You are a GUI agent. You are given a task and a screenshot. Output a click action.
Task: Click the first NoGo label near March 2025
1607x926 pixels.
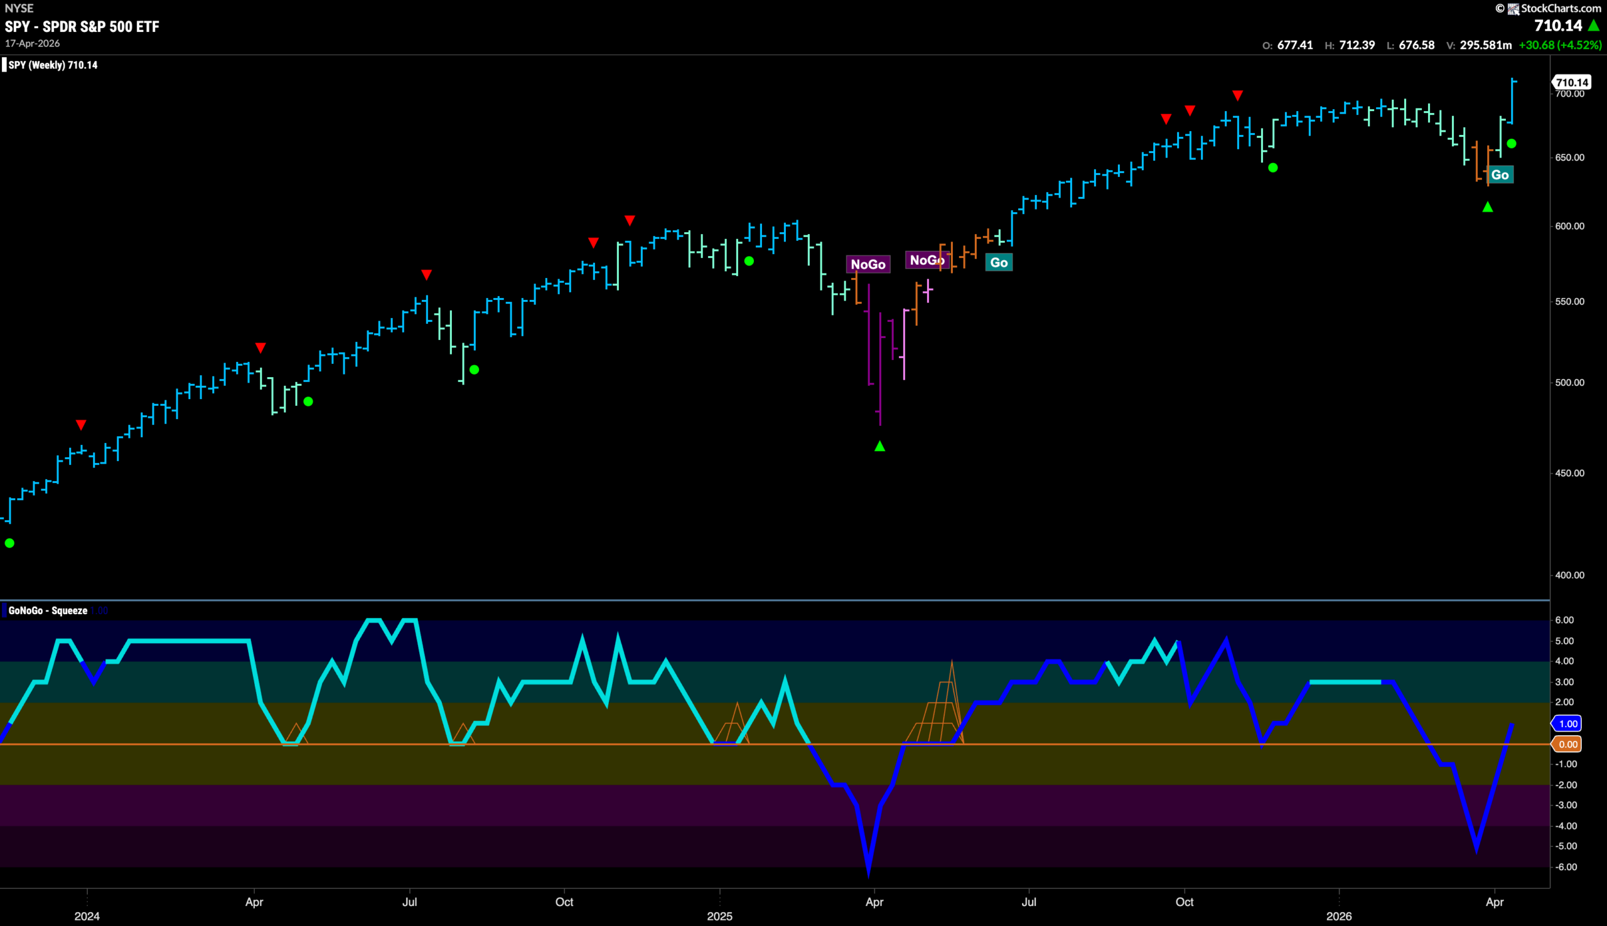pyautogui.click(x=868, y=264)
